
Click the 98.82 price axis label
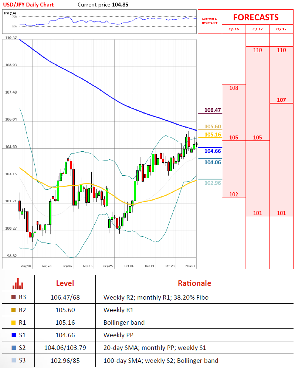tap(12, 256)
